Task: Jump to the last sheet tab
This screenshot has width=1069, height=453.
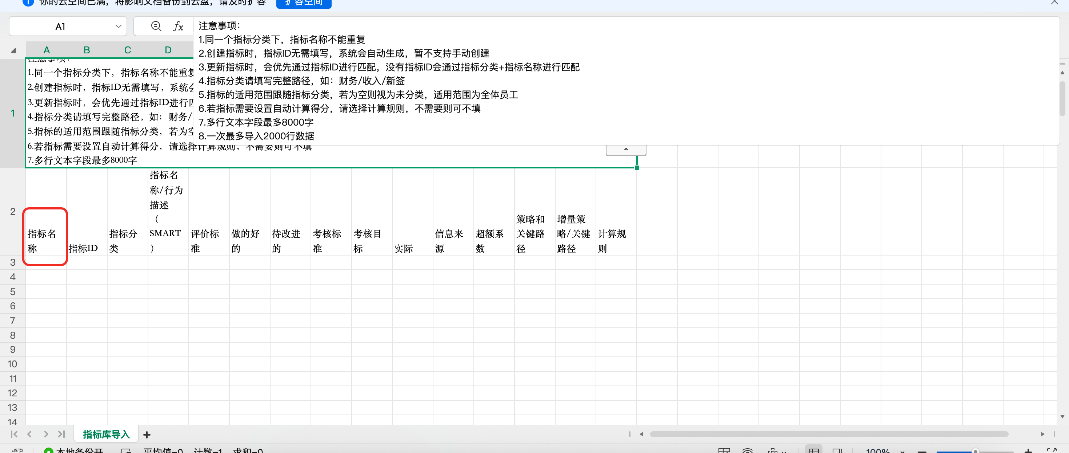Action: (61, 434)
